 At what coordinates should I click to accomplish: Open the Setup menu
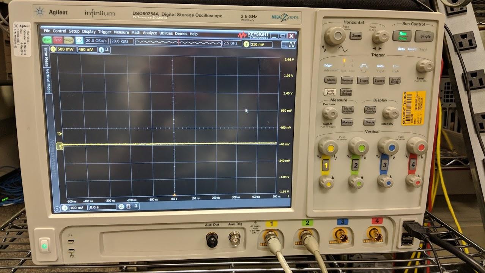pyautogui.click(x=74, y=32)
